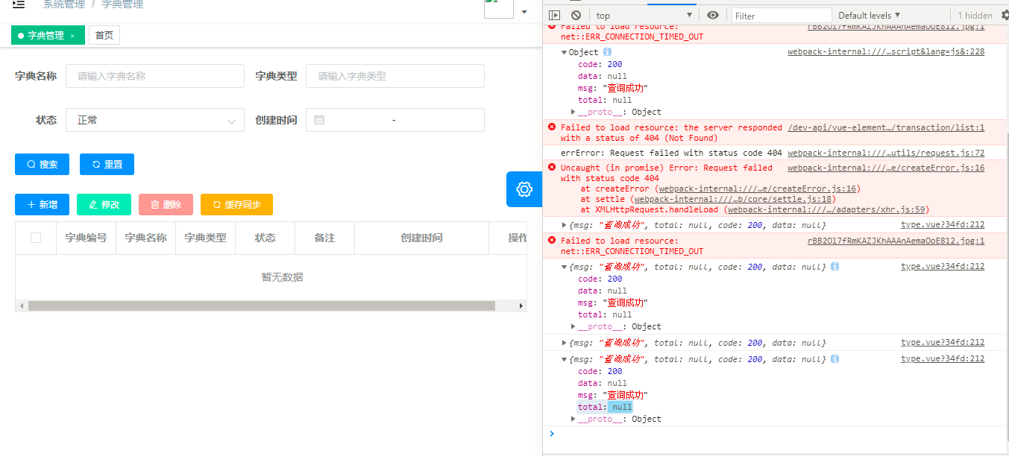Click the highlighted 'total: null' console line
Image resolution: width=1009 pixels, height=456 pixels.
(605, 407)
